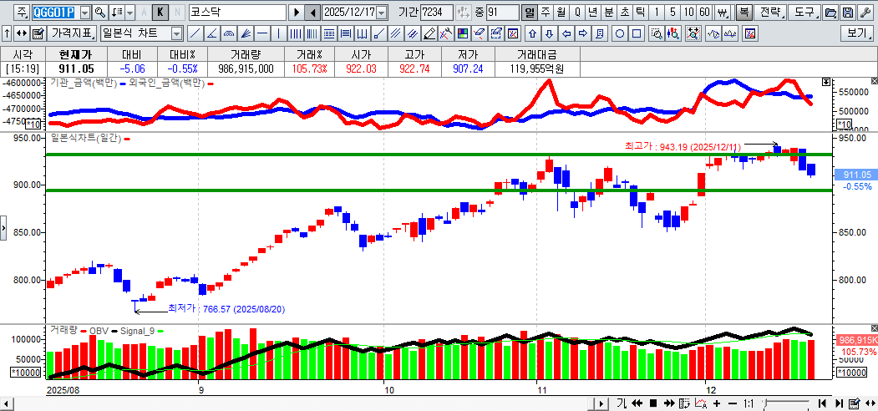The width and height of the screenshot is (878, 411).
Task: Open the 도구 tools menu
Action: pos(804,13)
